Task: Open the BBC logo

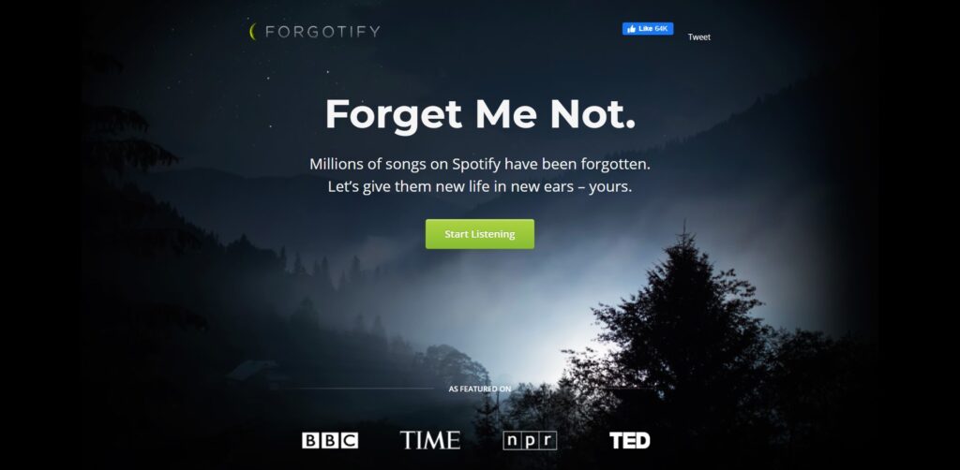Action: (330, 441)
